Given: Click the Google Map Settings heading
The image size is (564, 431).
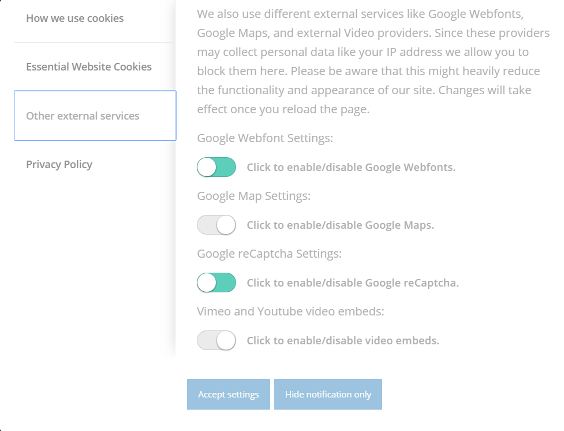Looking at the screenshot, I should tap(253, 196).
